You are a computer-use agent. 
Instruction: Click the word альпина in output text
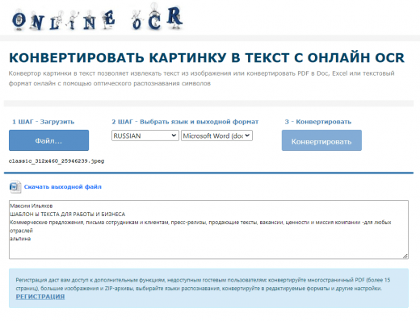pos(20,239)
